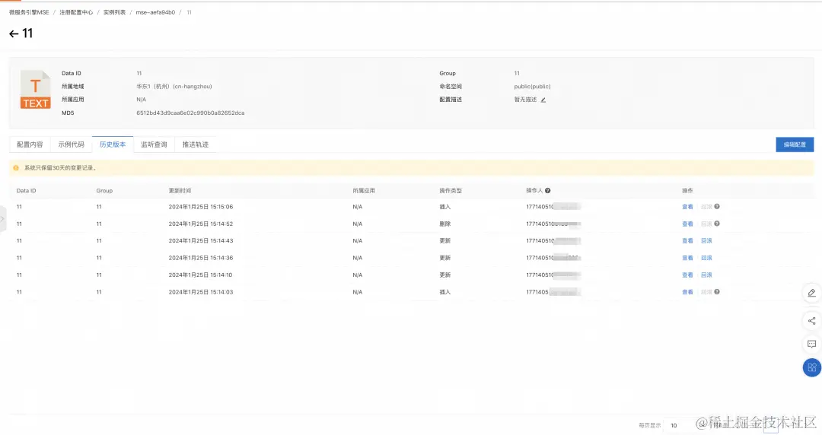Click the namespace value public(public)
This screenshot has height=435, width=822.
pos(532,87)
